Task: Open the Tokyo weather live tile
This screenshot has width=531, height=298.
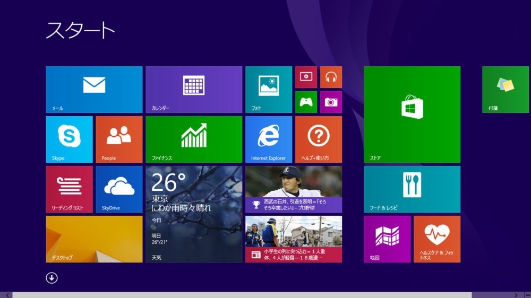Action: click(x=193, y=214)
